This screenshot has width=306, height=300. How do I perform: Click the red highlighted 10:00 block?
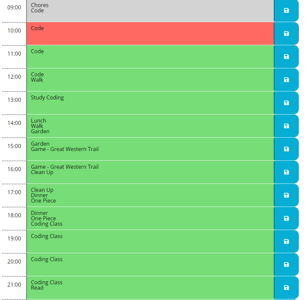click(150, 33)
